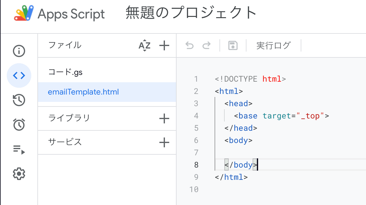Sort files alphabetically with AZ icon

(144, 46)
